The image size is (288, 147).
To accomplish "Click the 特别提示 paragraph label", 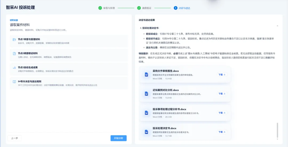I will 143,53.
